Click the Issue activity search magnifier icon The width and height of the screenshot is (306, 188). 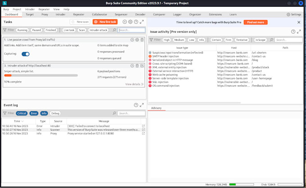click(271, 39)
